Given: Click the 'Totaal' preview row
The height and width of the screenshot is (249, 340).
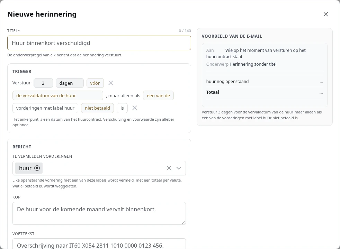Looking at the screenshot, I should pos(265,92).
